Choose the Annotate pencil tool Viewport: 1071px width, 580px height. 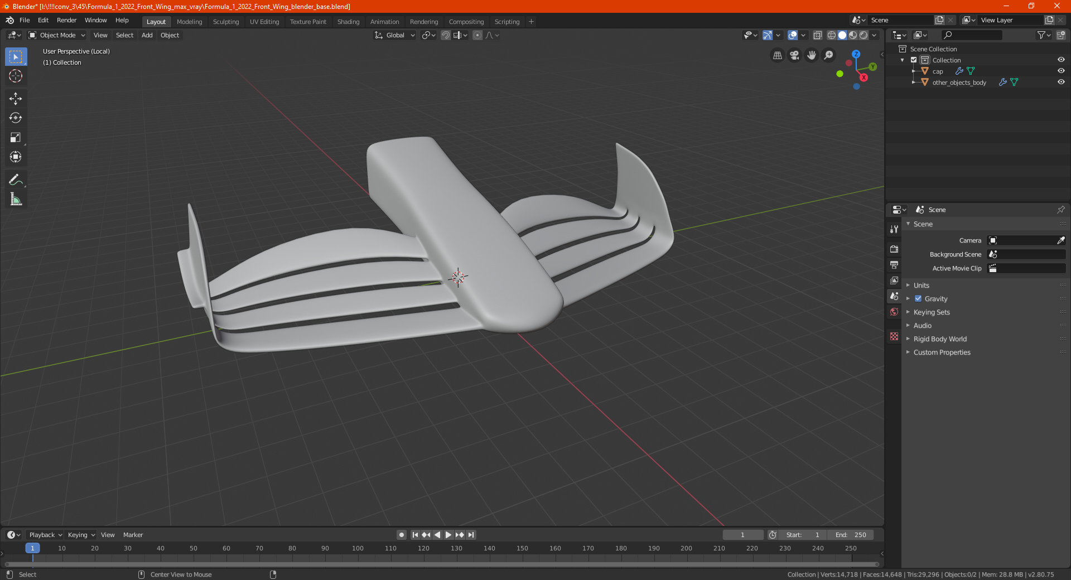click(16, 180)
